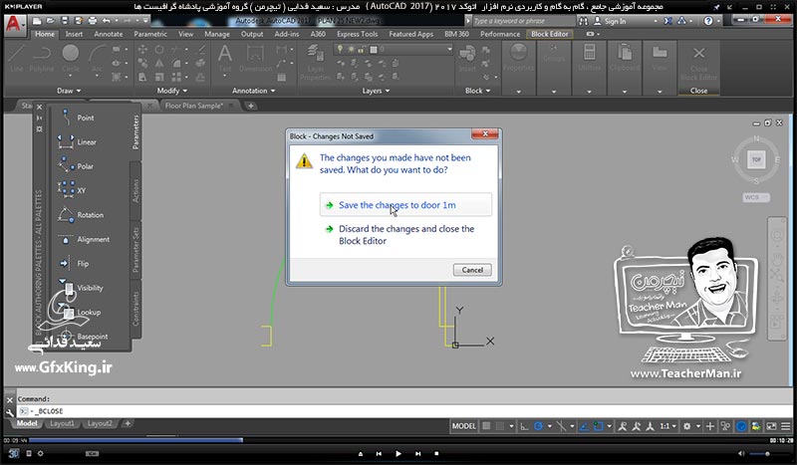This screenshot has width=797, height=465.
Task: Open the Parametric ribbon tab
Action: [x=150, y=34]
